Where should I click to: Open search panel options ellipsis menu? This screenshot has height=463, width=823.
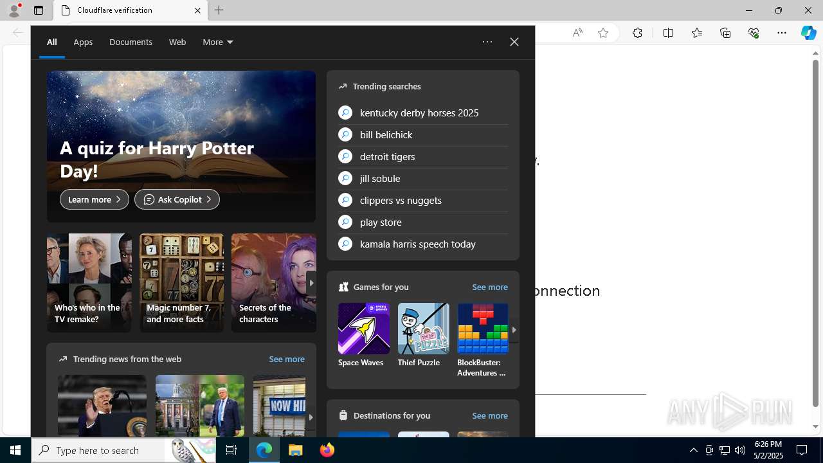tap(487, 42)
